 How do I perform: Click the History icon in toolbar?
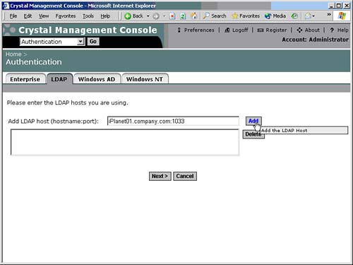click(x=294, y=16)
